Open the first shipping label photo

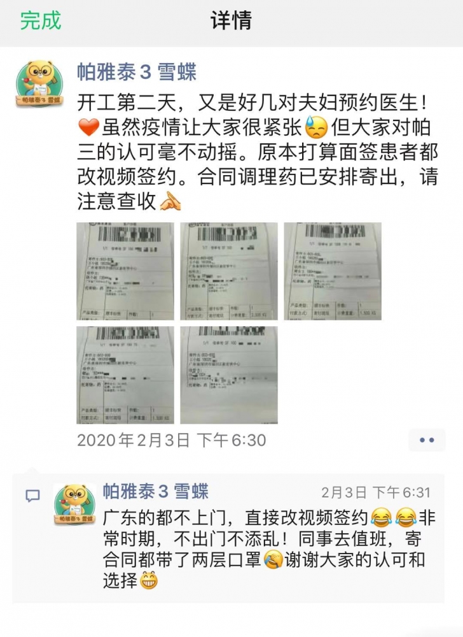[125, 271]
